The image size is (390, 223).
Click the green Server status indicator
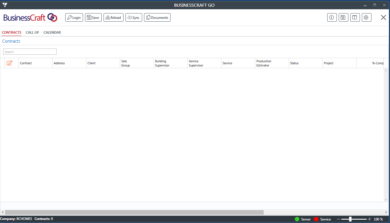tap(297, 219)
